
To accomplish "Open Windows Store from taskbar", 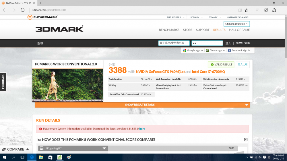I will tap(50, 157).
